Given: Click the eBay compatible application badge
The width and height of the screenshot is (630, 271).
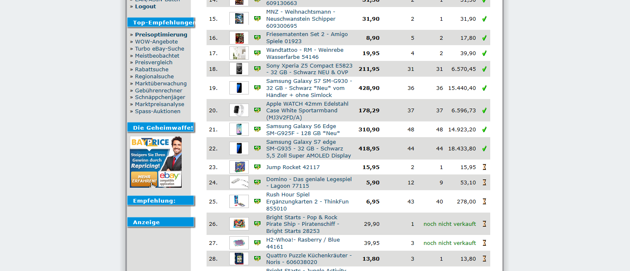Looking at the screenshot, I should pos(170,179).
